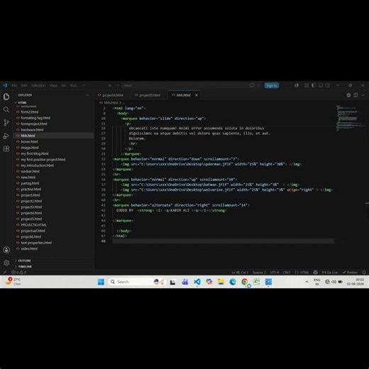369x369 pixels.
Task: Open image.html in Explorer
Action: coord(30,148)
